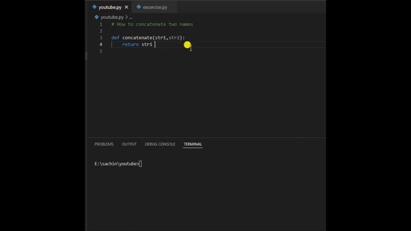Close the youtube.py tab

pyautogui.click(x=127, y=7)
